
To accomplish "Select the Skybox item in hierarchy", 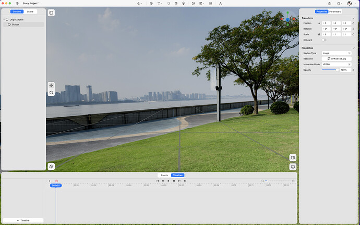I will tap(16, 24).
